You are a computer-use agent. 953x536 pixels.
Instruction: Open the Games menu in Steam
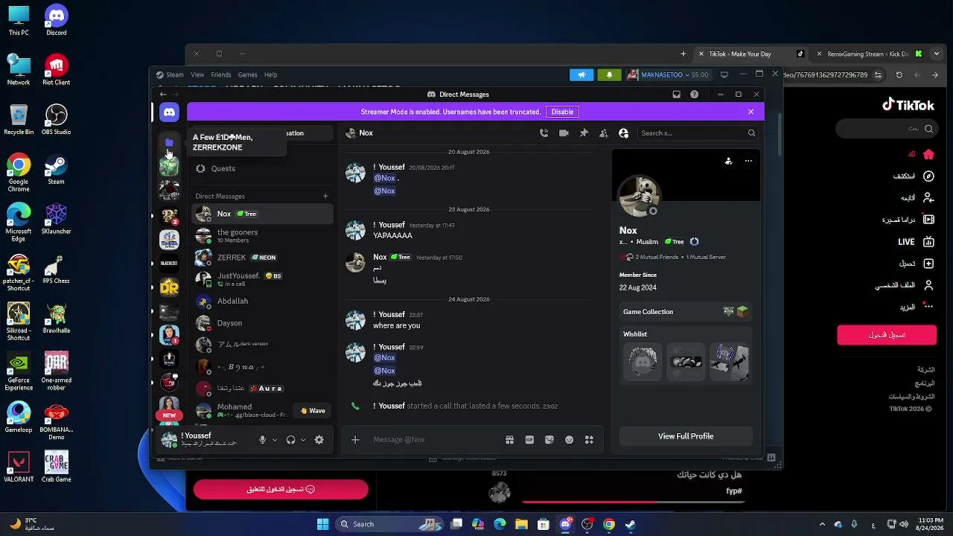pos(248,75)
